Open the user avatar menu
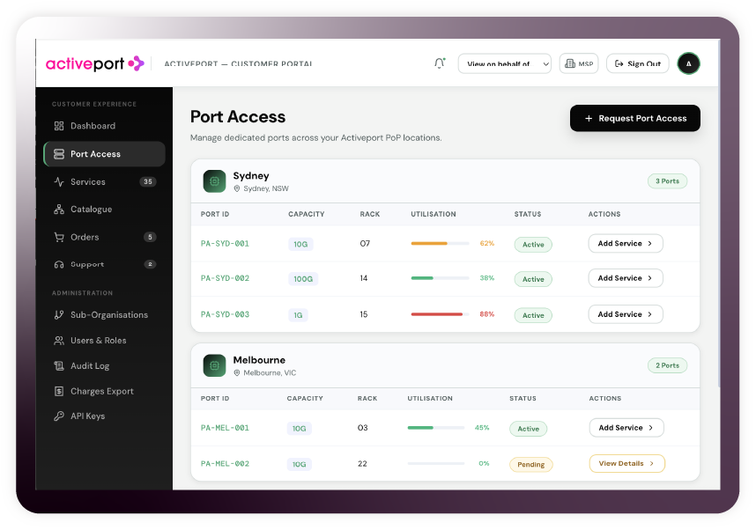Image resolution: width=756 pixels, height=530 pixels. pos(688,63)
